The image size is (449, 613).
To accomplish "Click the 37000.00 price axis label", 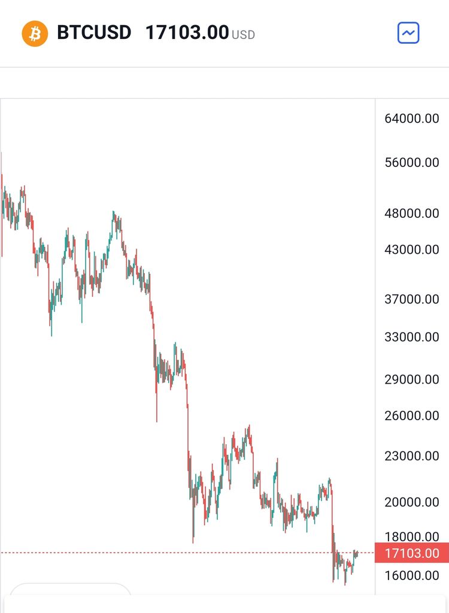I will point(411,299).
